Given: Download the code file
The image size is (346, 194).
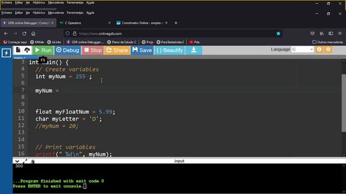Looking at the screenshot, I should point(194,50).
